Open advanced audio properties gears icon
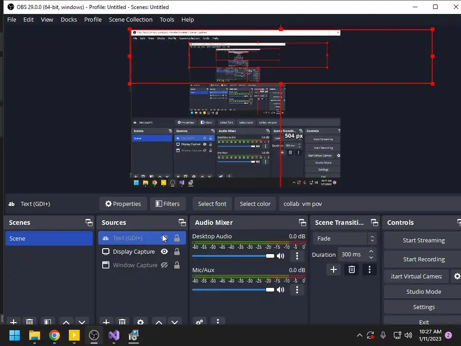This screenshot has height=346, width=461. coord(199,322)
